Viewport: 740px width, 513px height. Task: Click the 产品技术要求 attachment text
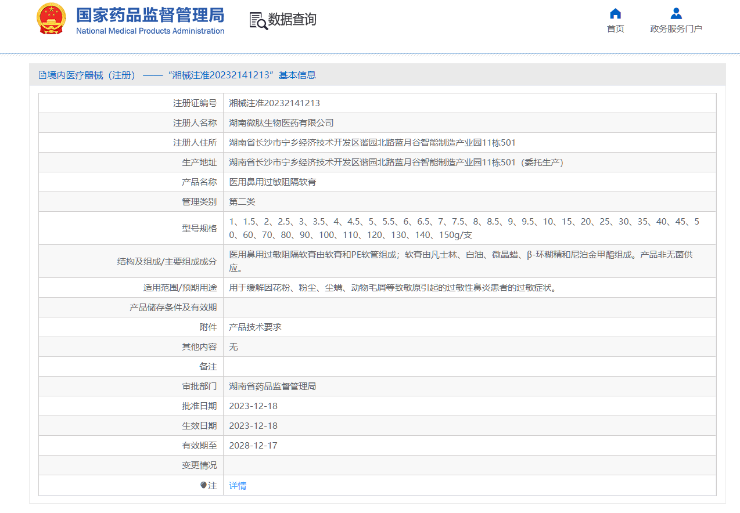255,327
